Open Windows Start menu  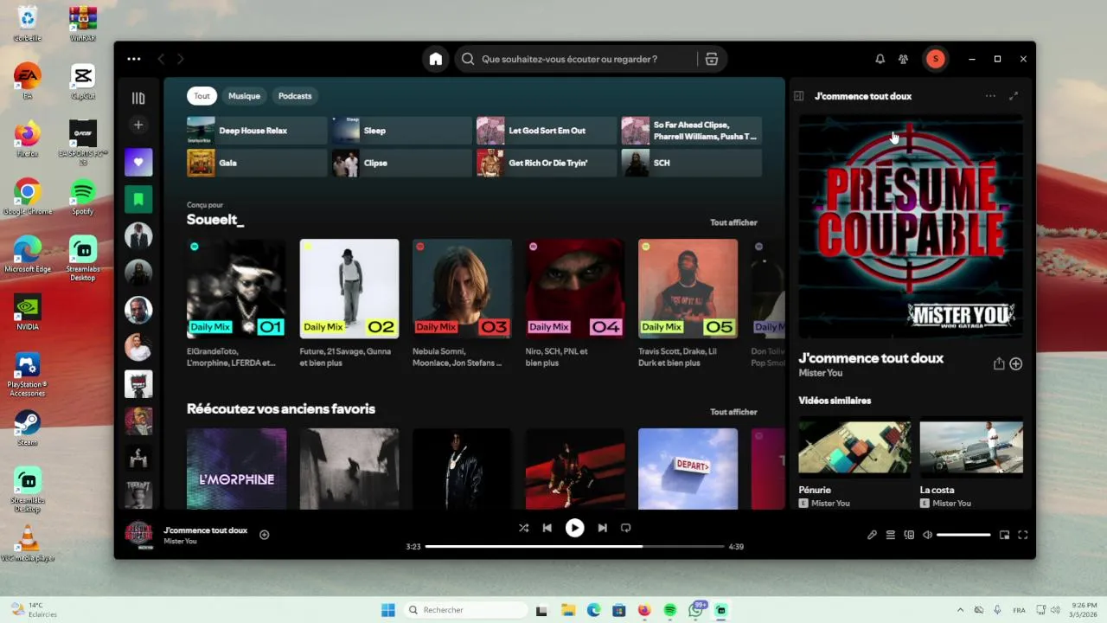(x=388, y=610)
